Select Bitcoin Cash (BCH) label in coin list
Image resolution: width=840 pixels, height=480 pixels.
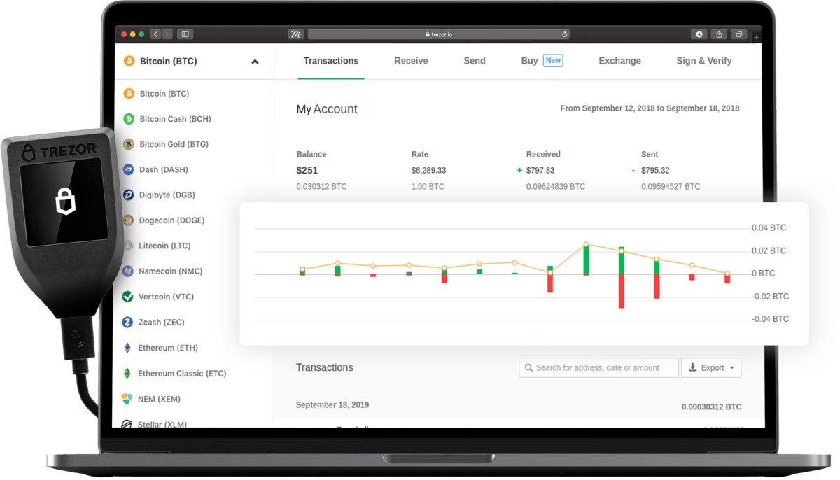175,119
